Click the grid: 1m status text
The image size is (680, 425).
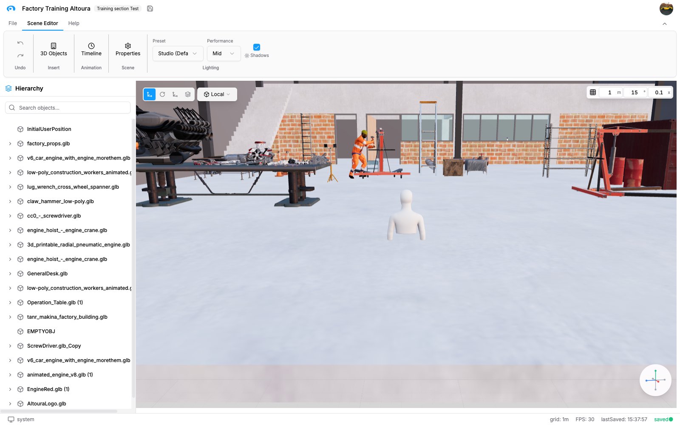559,419
